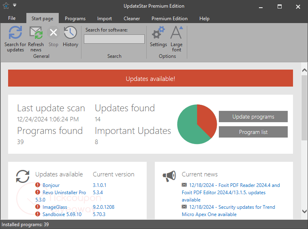This screenshot has width=308, height=229.
Task: Click the warning icon beside Revo Uninstaller Pro
Action: pos(38,192)
